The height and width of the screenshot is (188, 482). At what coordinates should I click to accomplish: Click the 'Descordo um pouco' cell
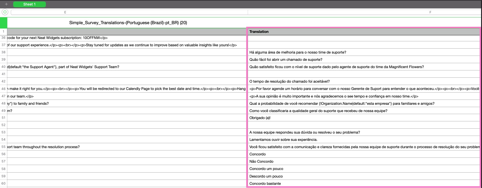(x=364, y=176)
